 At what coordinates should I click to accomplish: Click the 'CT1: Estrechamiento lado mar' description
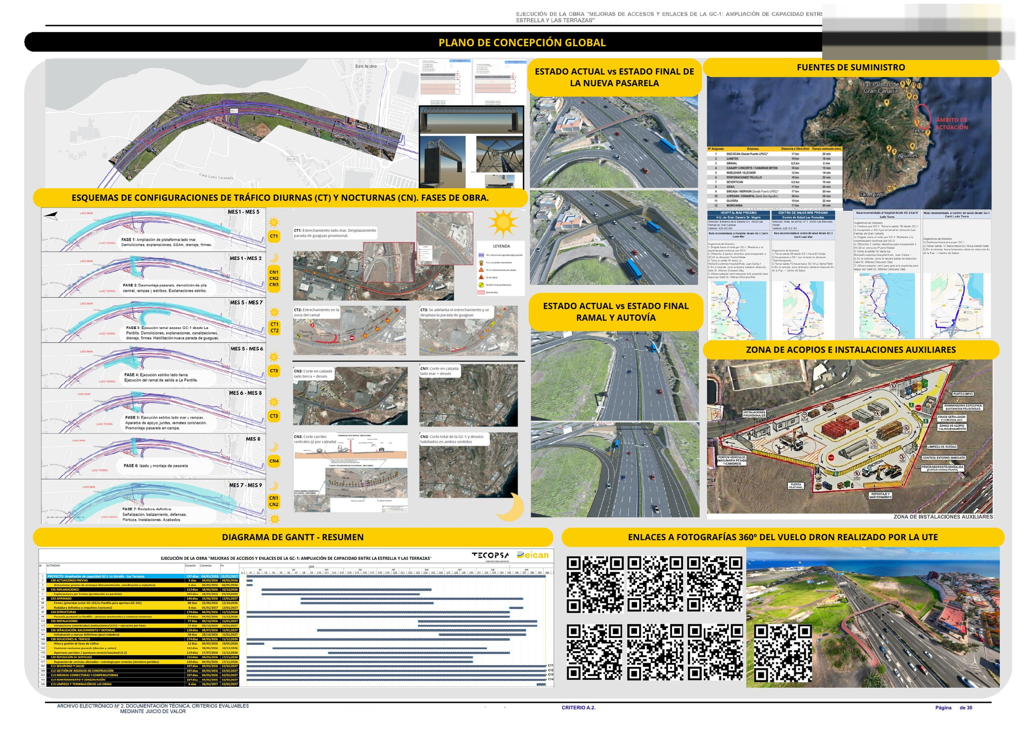(335, 233)
